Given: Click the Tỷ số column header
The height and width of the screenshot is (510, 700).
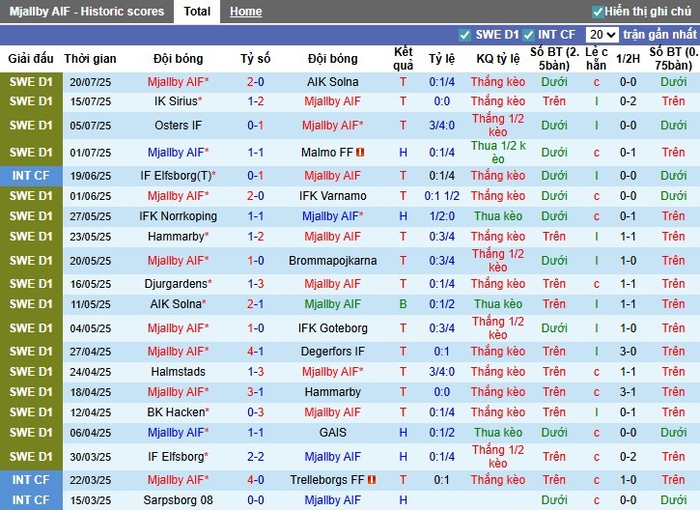Looking at the screenshot, I should [255, 59].
